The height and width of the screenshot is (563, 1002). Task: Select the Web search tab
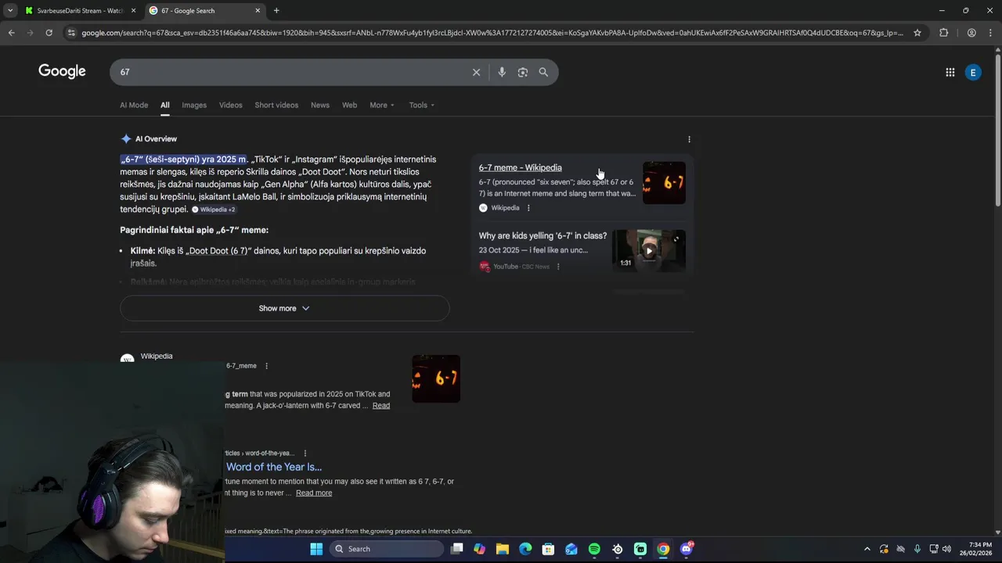click(349, 105)
